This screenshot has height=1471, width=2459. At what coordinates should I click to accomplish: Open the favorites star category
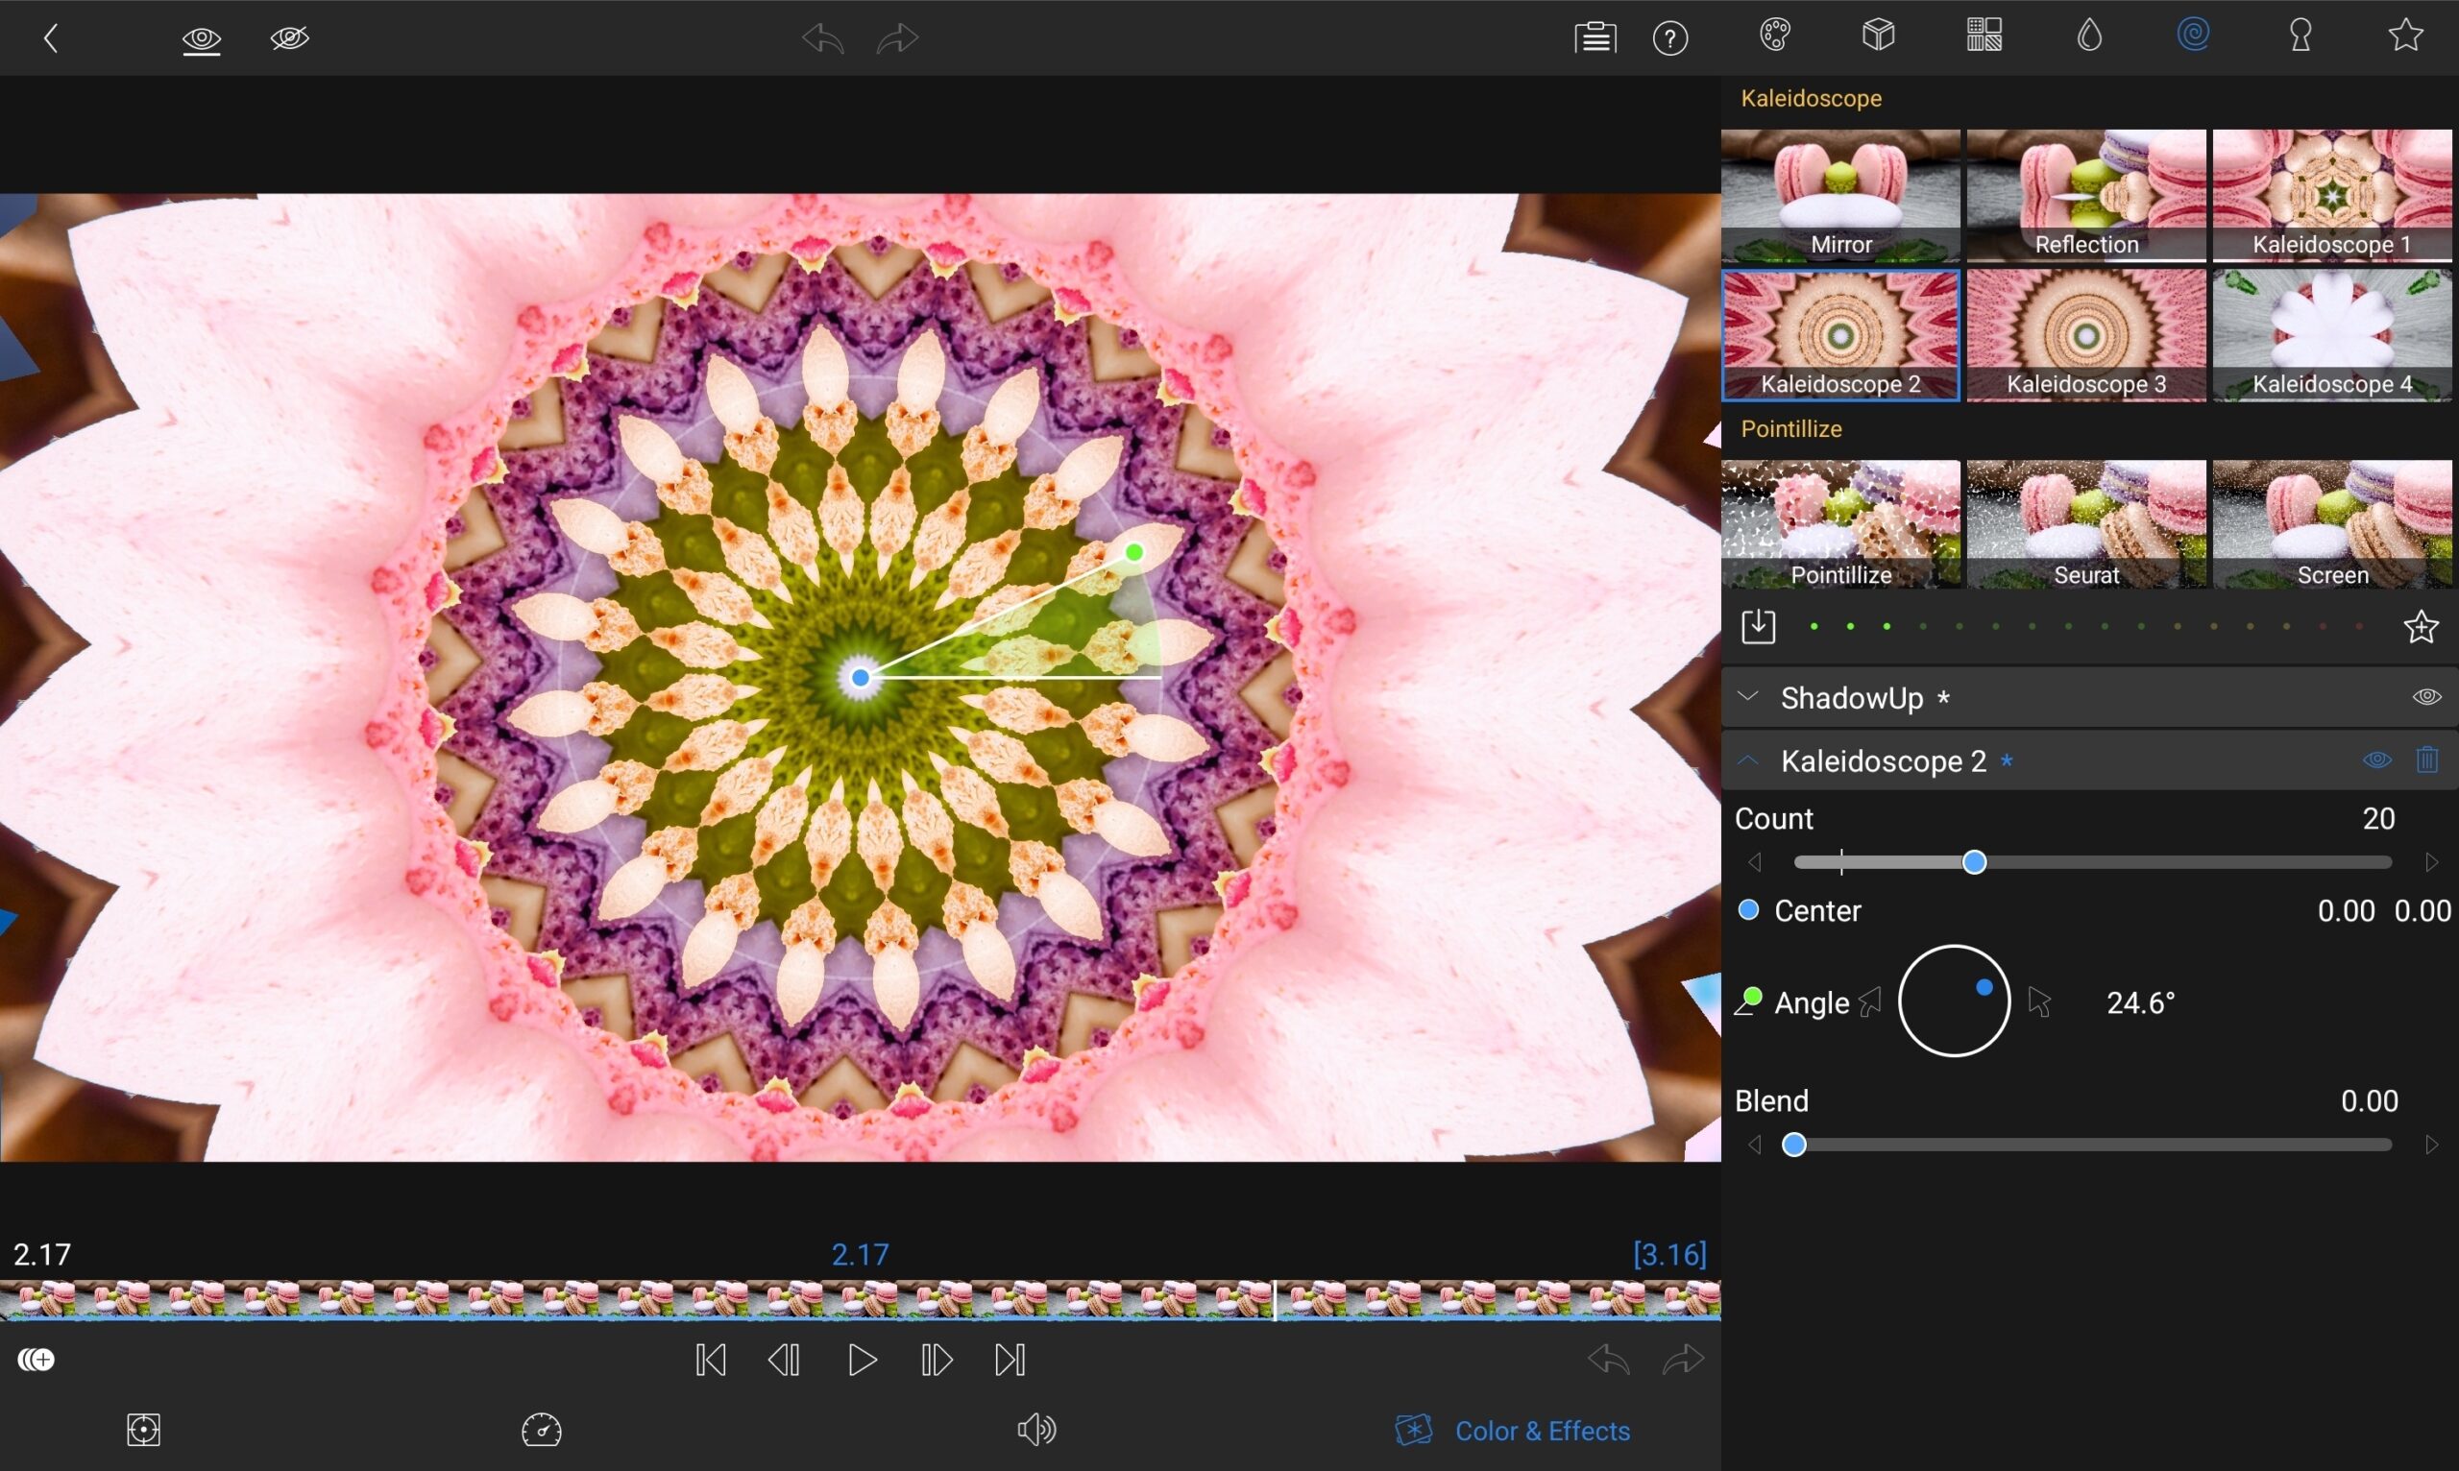(x=2404, y=36)
